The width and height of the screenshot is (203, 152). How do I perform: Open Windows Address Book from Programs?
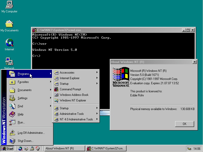(x=74, y=95)
